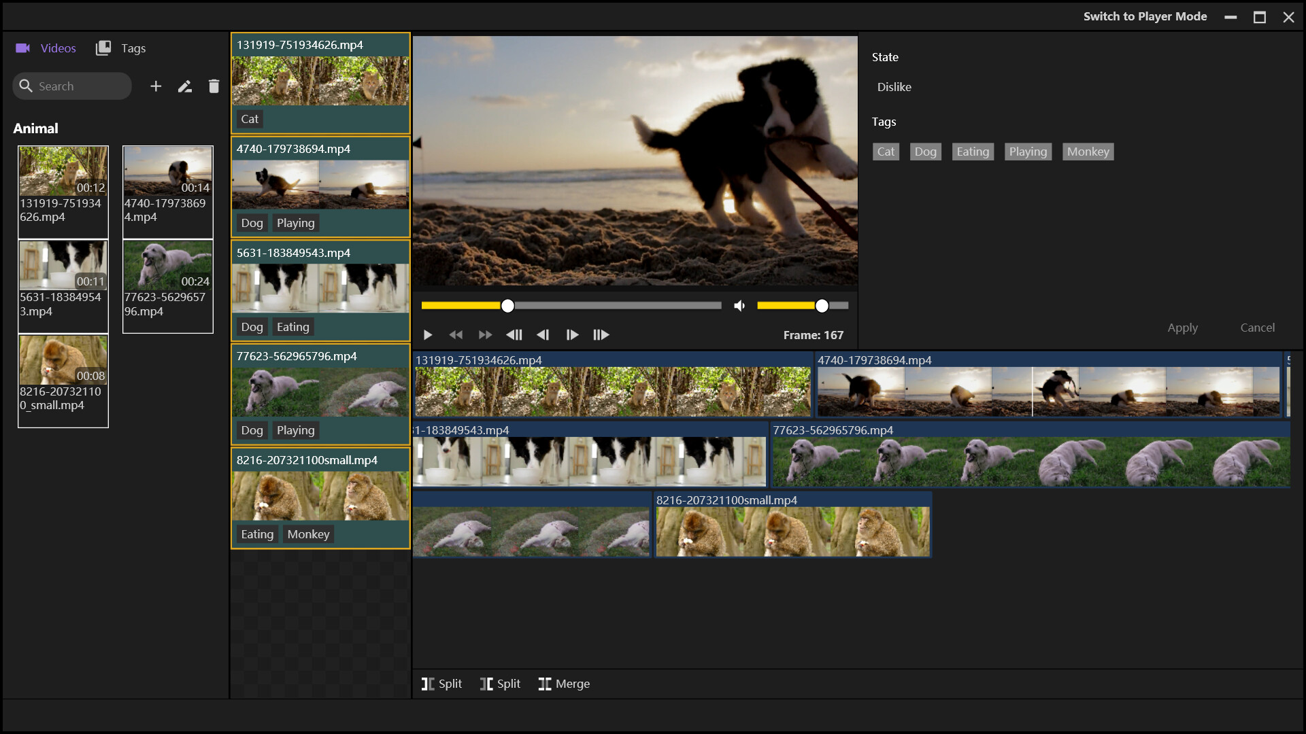Click the Search field
Viewport: 1306px width, 734px height.
(x=72, y=86)
